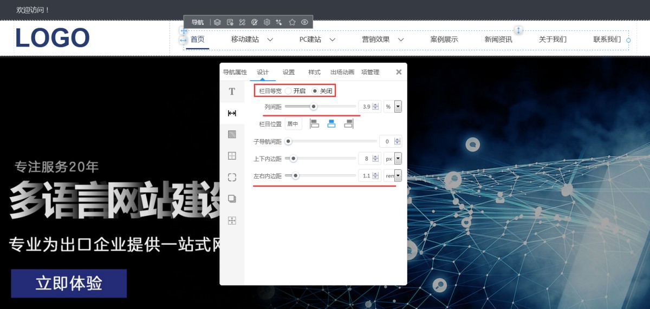This screenshot has width=650, height=309.
Task: Select 关闭 for equal column width
Action: tap(315, 91)
